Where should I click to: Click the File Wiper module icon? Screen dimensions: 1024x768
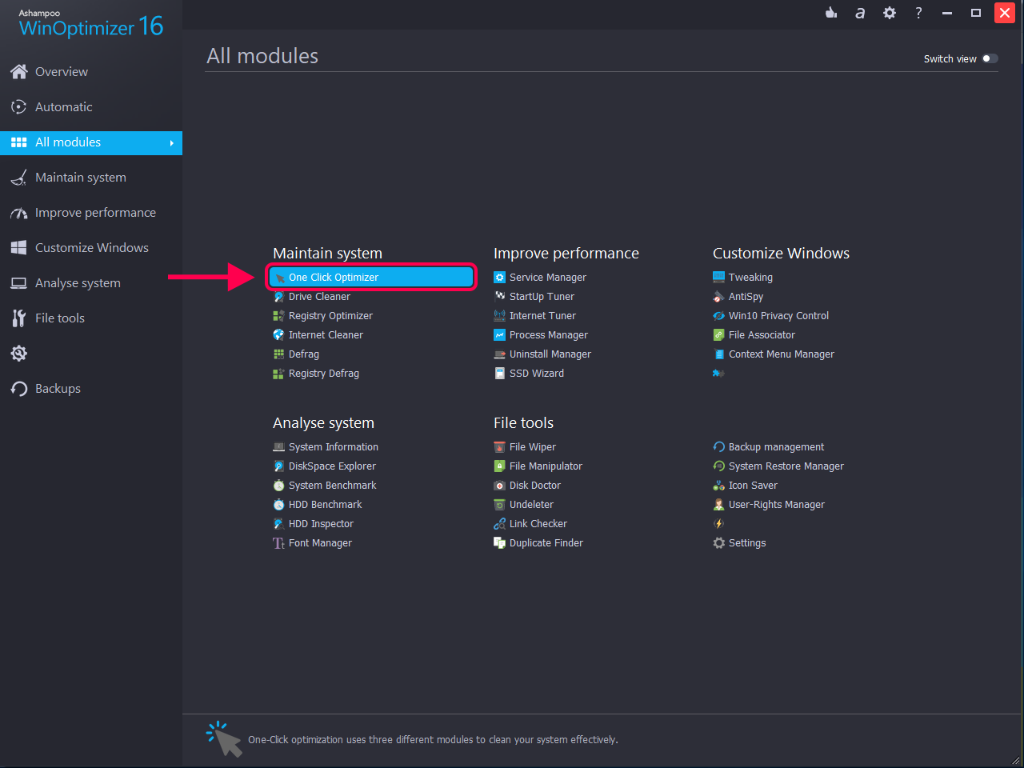(x=499, y=447)
